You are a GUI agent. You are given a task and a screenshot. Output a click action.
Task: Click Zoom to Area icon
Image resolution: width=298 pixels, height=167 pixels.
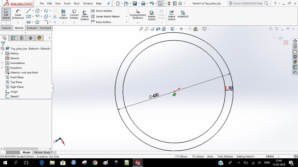(x=147, y=29)
